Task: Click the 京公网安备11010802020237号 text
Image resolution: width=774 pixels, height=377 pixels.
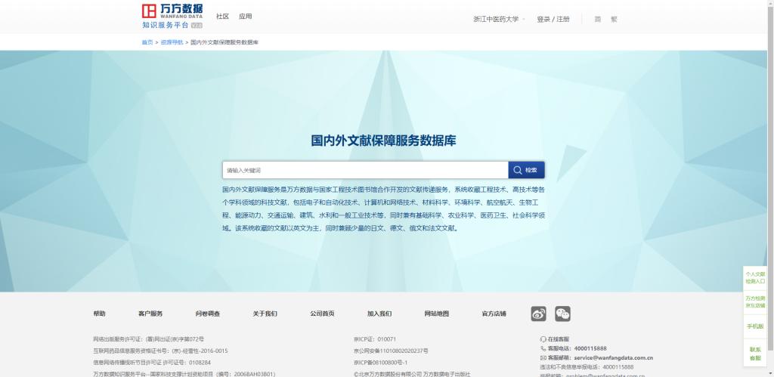Action: pos(391,351)
